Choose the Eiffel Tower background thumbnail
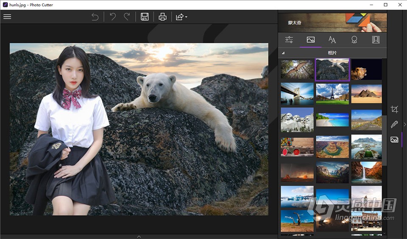This screenshot has width=407, height=239. (332, 94)
